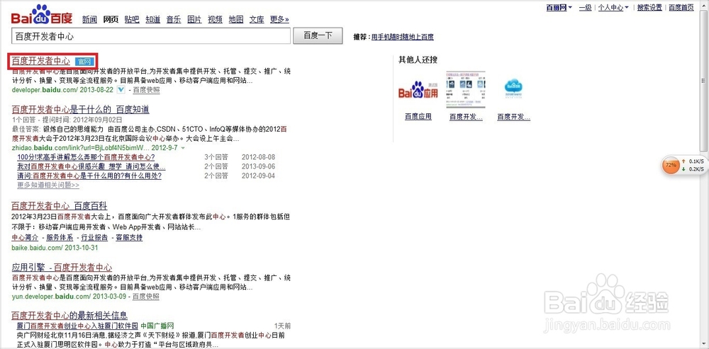Open 百度开发者中心的最新相关信息 heading link

69,315
